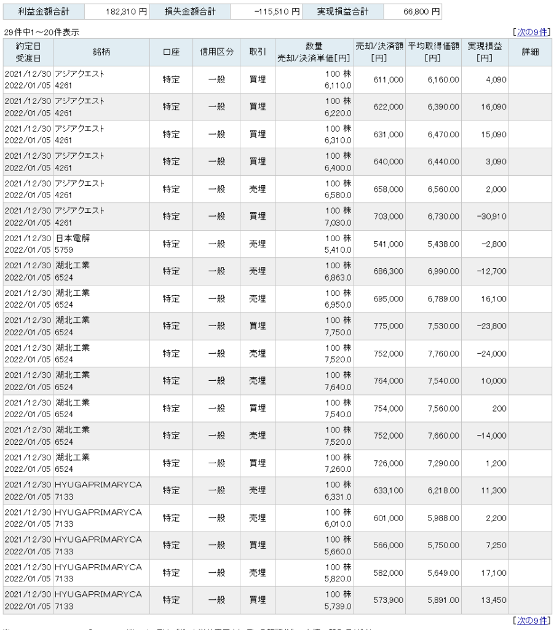Select the 182,310 円 profit total
The width and height of the screenshot is (554, 630).
pos(117,12)
